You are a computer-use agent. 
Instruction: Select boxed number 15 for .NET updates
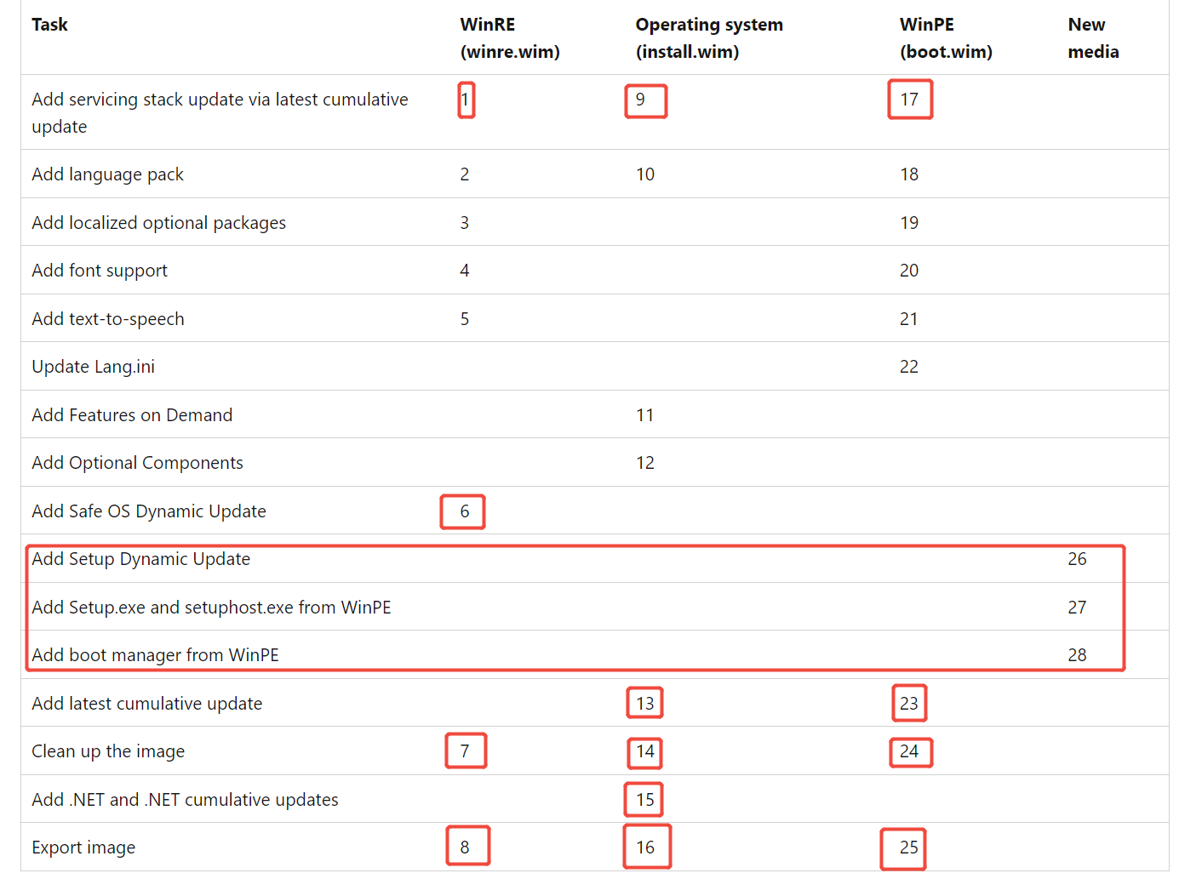point(644,799)
